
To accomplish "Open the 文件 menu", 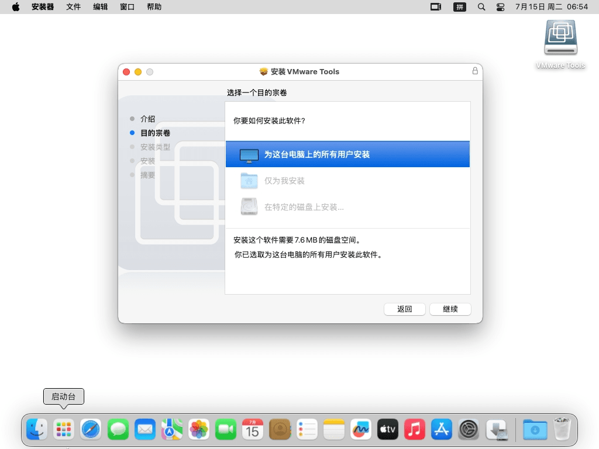I will [73, 7].
